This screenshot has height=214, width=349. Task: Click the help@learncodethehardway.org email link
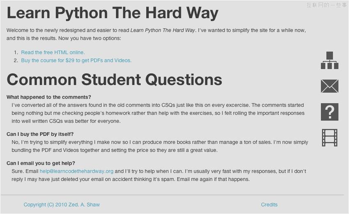(x=76, y=171)
